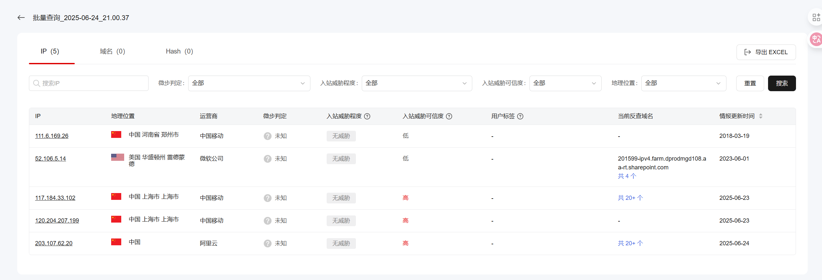Click help icon beside 入站威胁可信度 header
Screen dimensions: 822x280
pyautogui.click(x=449, y=116)
